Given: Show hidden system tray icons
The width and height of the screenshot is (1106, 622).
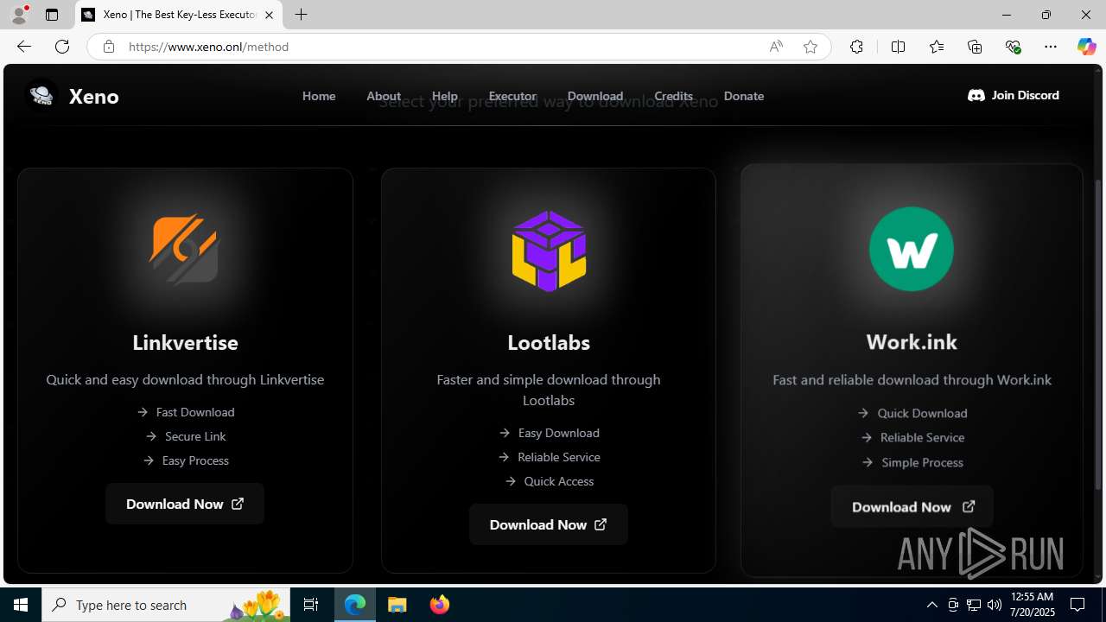Looking at the screenshot, I should (x=931, y=605).
